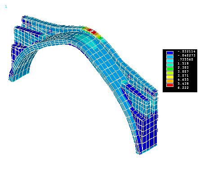
Task: Select the 1.519 legend value
Action: coord(183,64)
